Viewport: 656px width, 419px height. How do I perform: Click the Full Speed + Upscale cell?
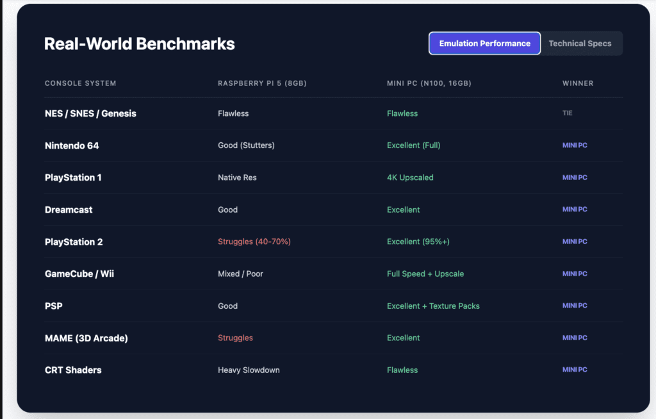point(425,274)
